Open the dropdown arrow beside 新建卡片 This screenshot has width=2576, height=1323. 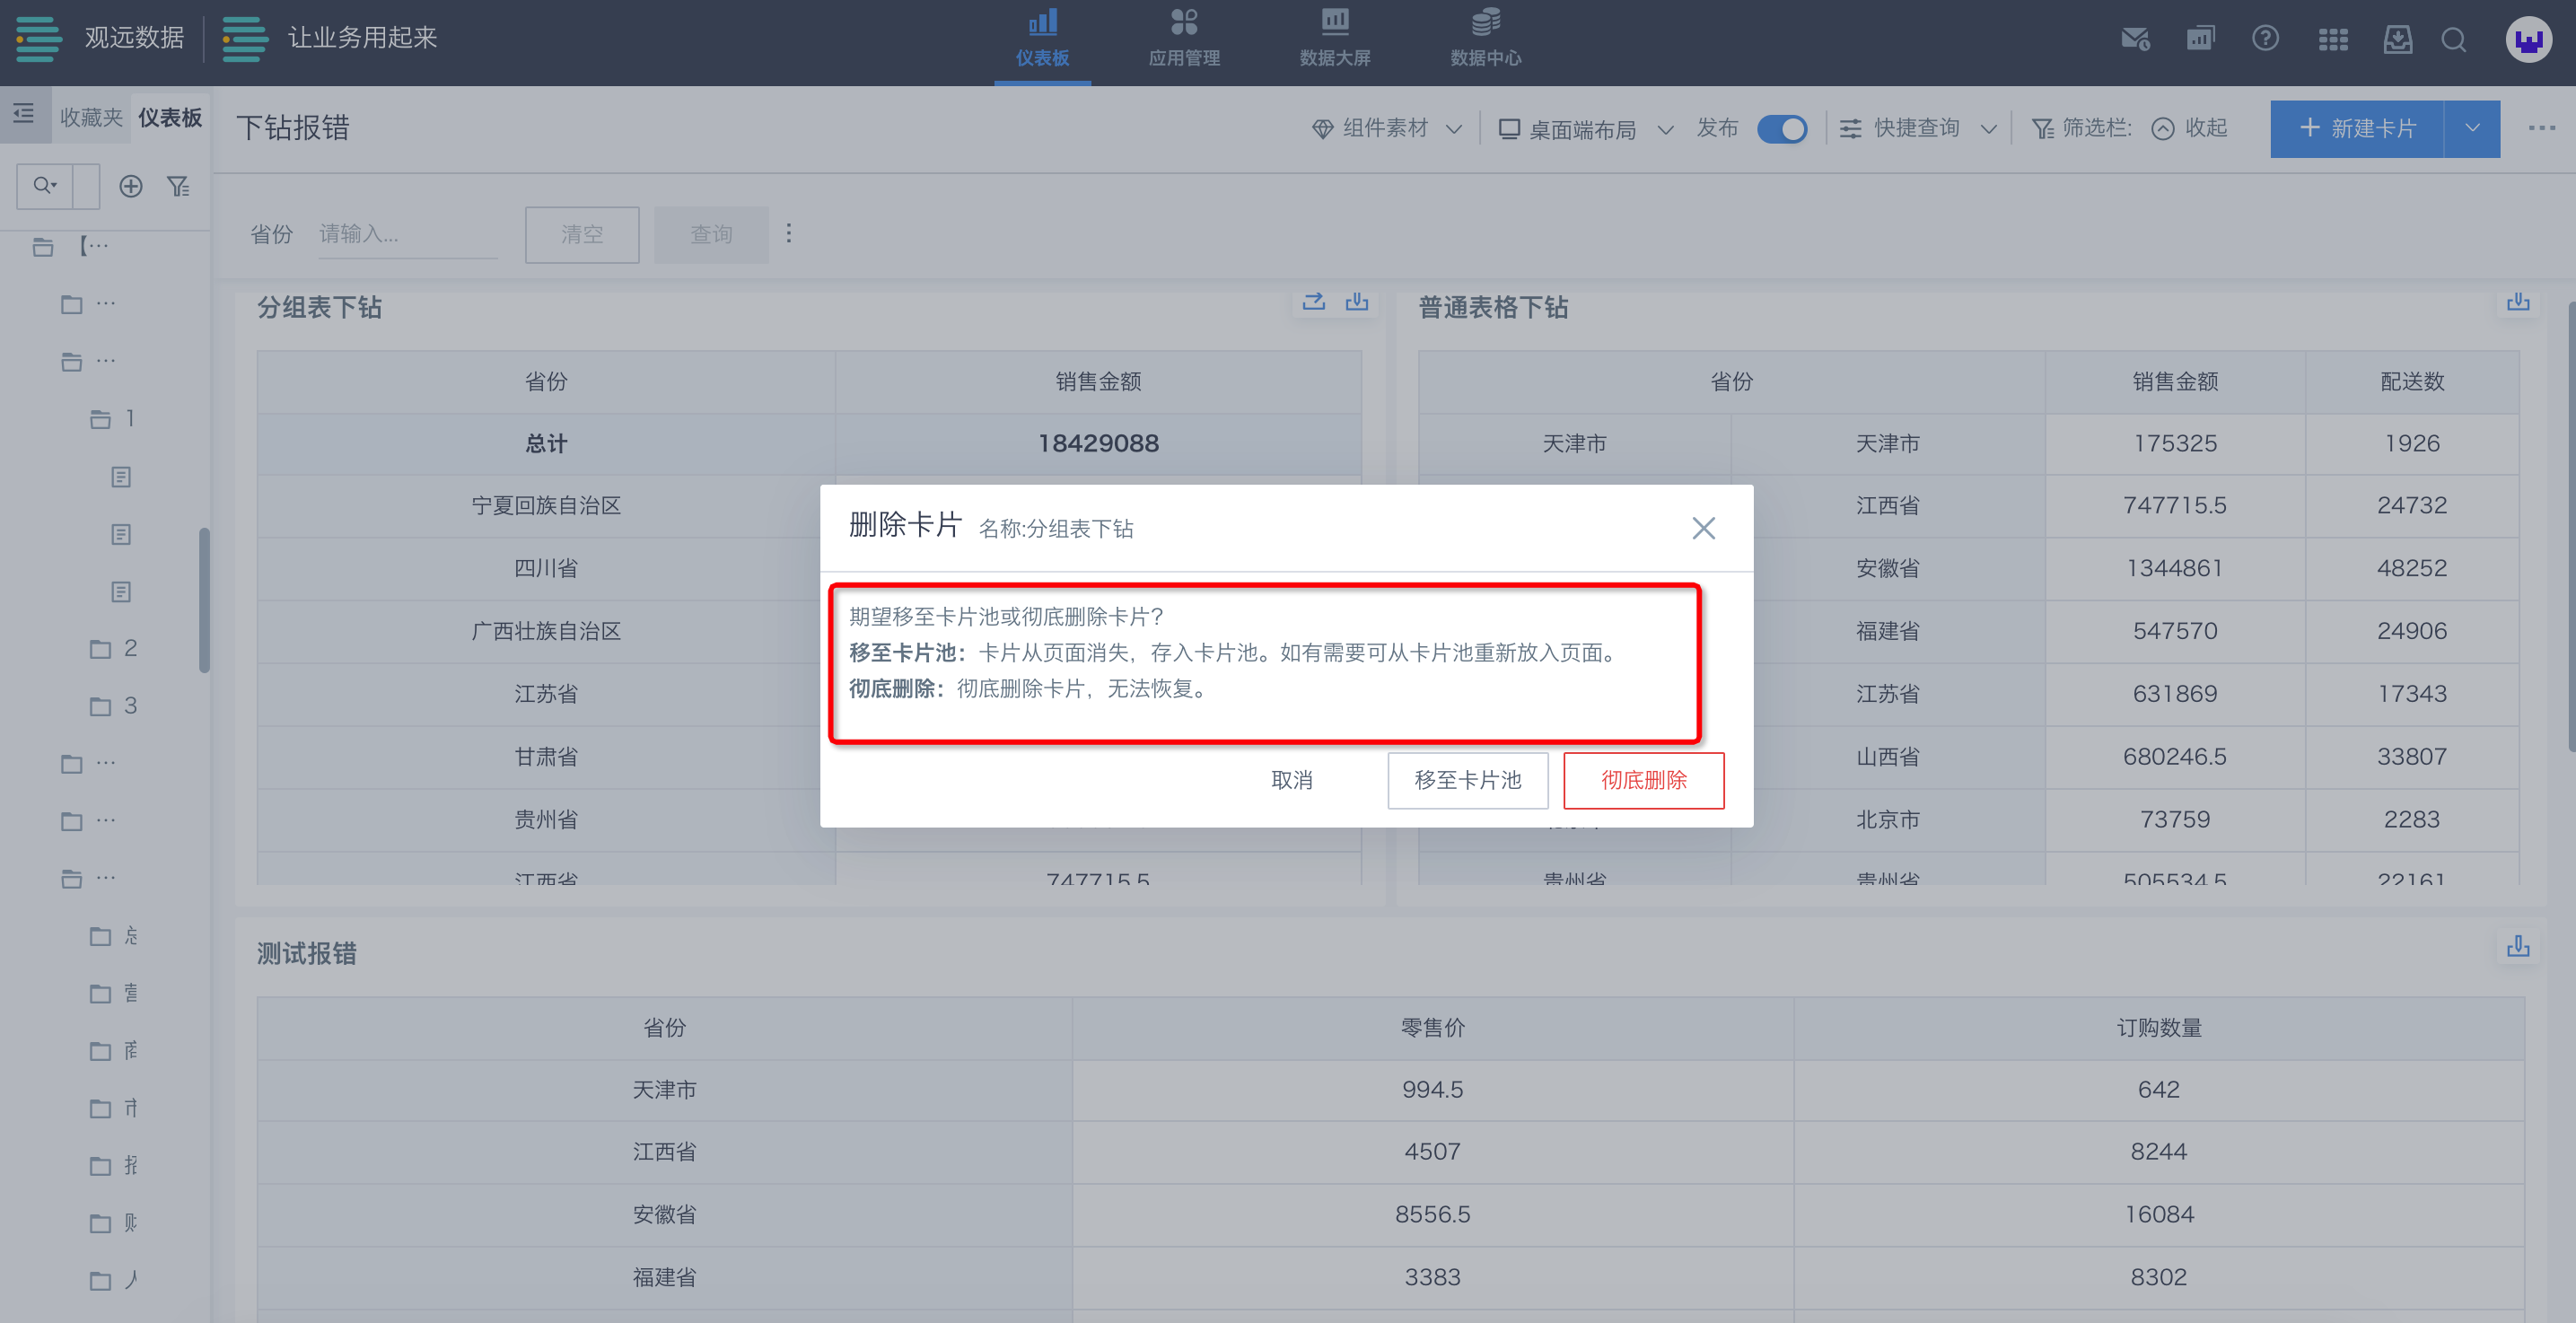point(2472,129)
